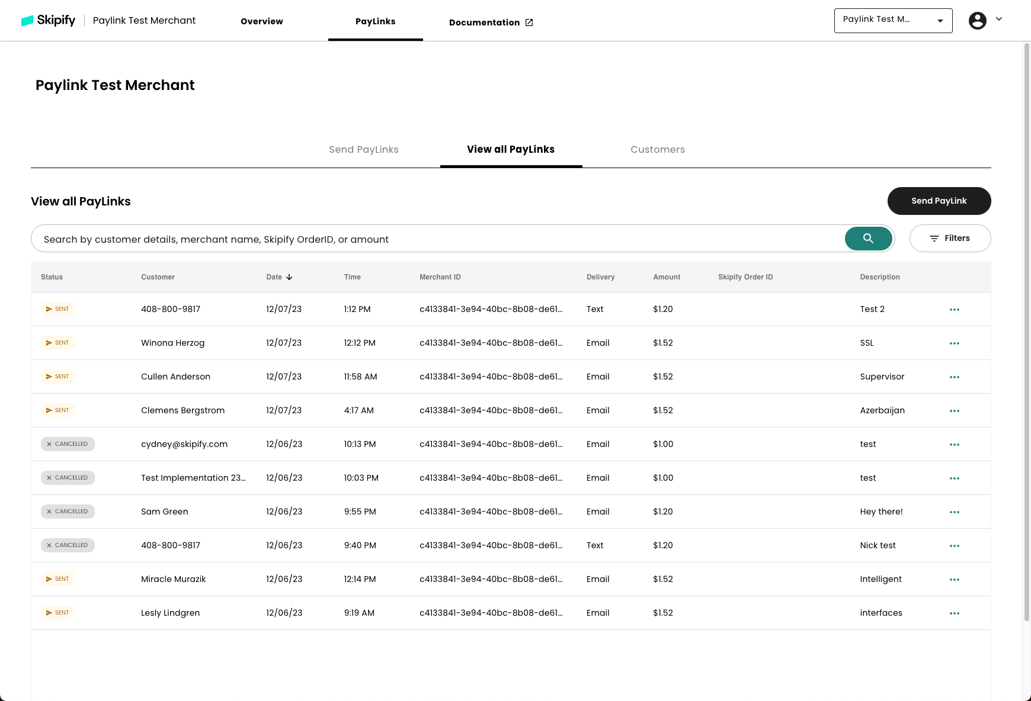Image resolution: width=1031 pixels, height=701 pixels.
Task: Open the more options for Winona Herzog row
Action: pyautogui.click(x=954, y=343)
